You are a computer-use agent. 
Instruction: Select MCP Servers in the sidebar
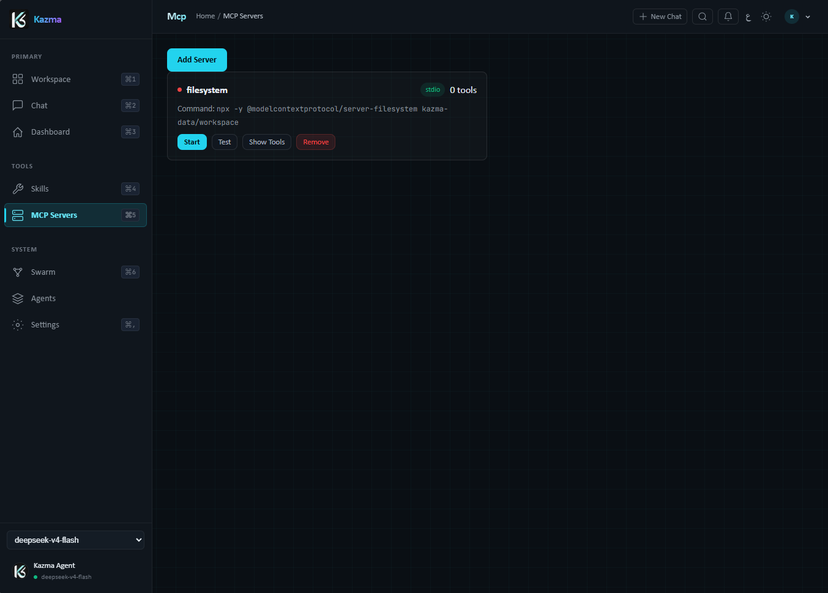tap(75, 215)
